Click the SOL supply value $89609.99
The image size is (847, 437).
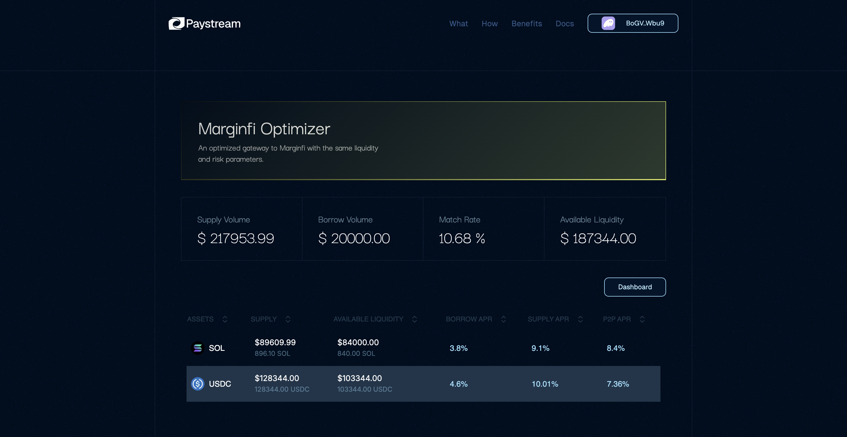coord(275,342)
